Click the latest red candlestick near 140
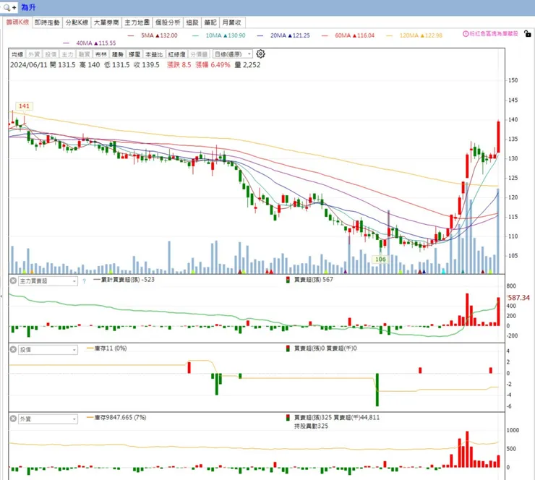The height and width of the screenshot is (480, 535). coord(498,137)
